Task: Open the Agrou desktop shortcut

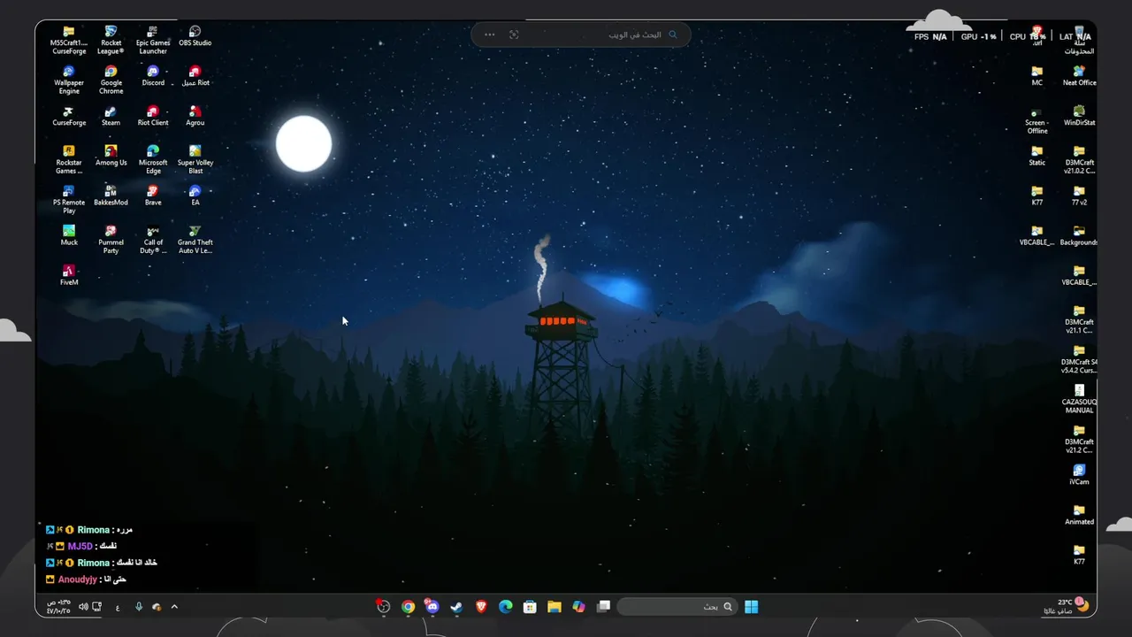Action: pyautogui.click(x=195, y=116)
